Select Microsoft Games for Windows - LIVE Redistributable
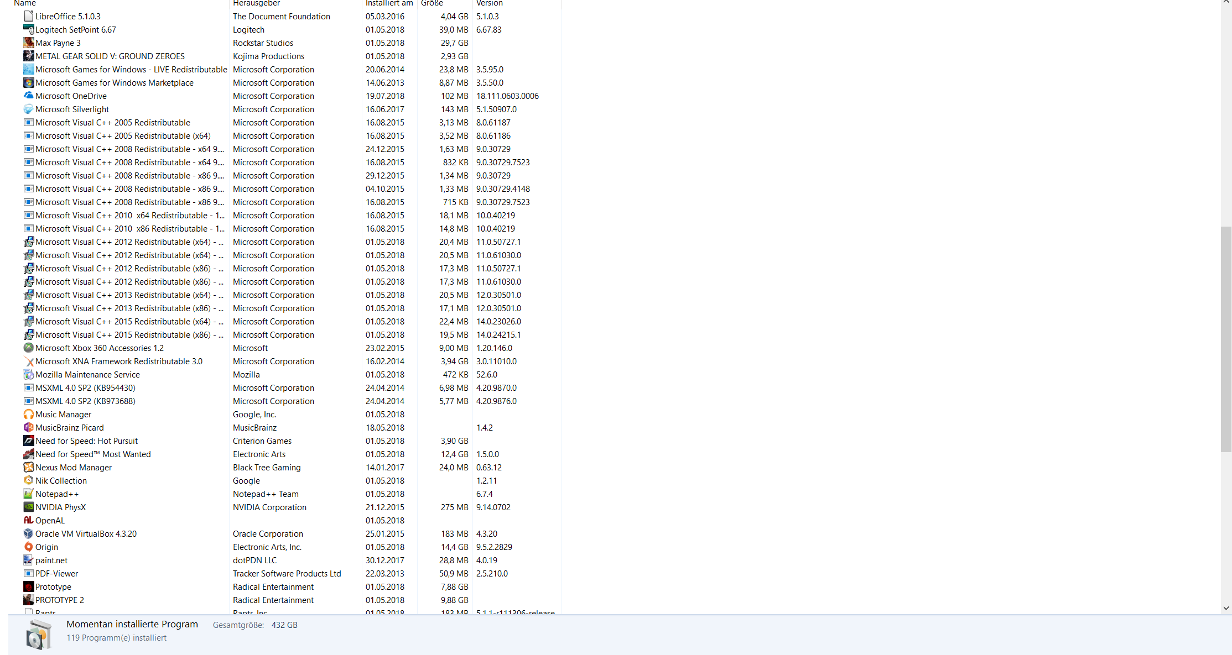The height and width of the screenshot is (655, 1232). click(131, 69)
